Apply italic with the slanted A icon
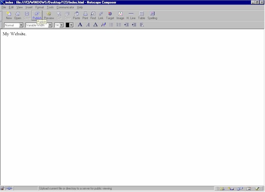 pos(88,25)
